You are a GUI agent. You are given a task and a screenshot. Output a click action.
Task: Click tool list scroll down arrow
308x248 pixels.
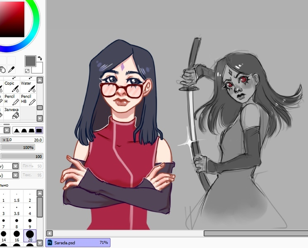click(x=40, y=118)
